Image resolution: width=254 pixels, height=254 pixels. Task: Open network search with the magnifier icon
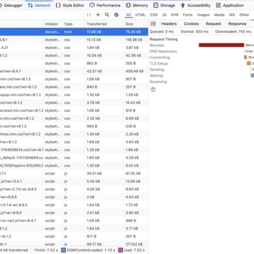[107, 15]
